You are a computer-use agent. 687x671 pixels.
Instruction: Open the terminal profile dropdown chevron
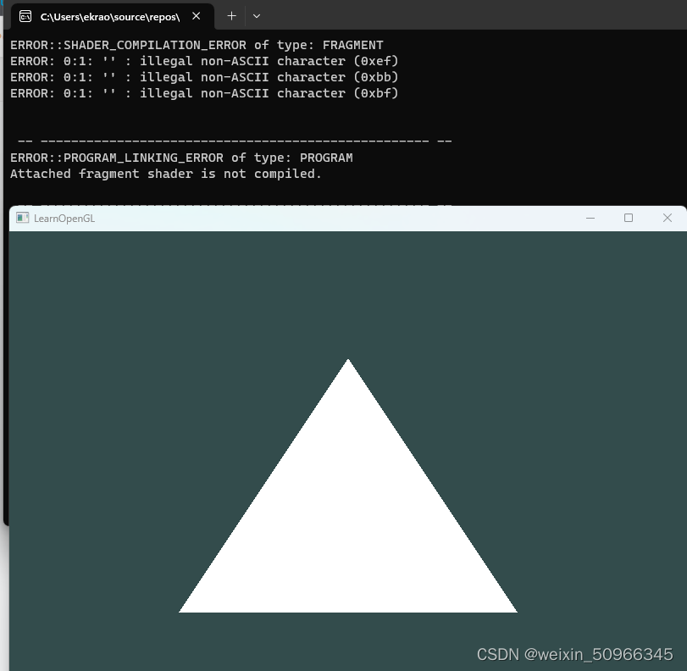256,15
